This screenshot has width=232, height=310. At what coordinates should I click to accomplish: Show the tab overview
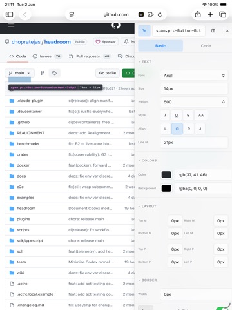[222, 14]
